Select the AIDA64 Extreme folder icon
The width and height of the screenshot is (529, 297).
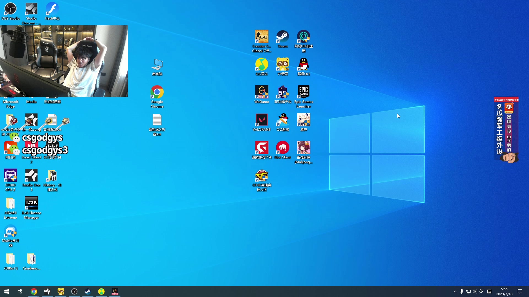click(x=10, y=208)
